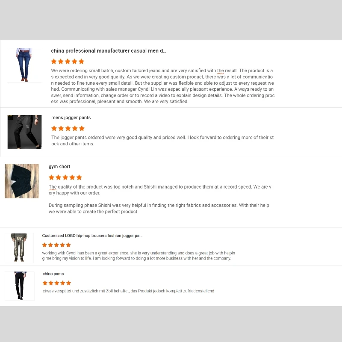Click the German chino pants review text
Image resolution: width=342 pixels, height=342 pixels.
coord(128,291)
